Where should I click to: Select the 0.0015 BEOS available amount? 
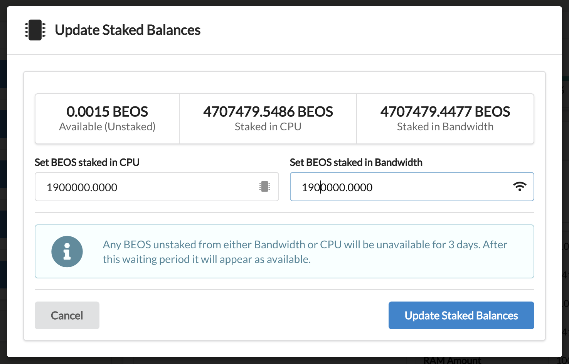coord(107,112)
